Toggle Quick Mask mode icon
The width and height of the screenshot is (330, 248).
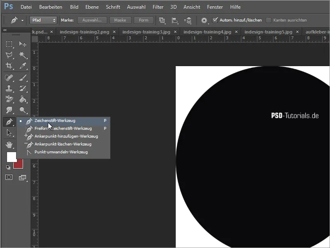point(9,177)
